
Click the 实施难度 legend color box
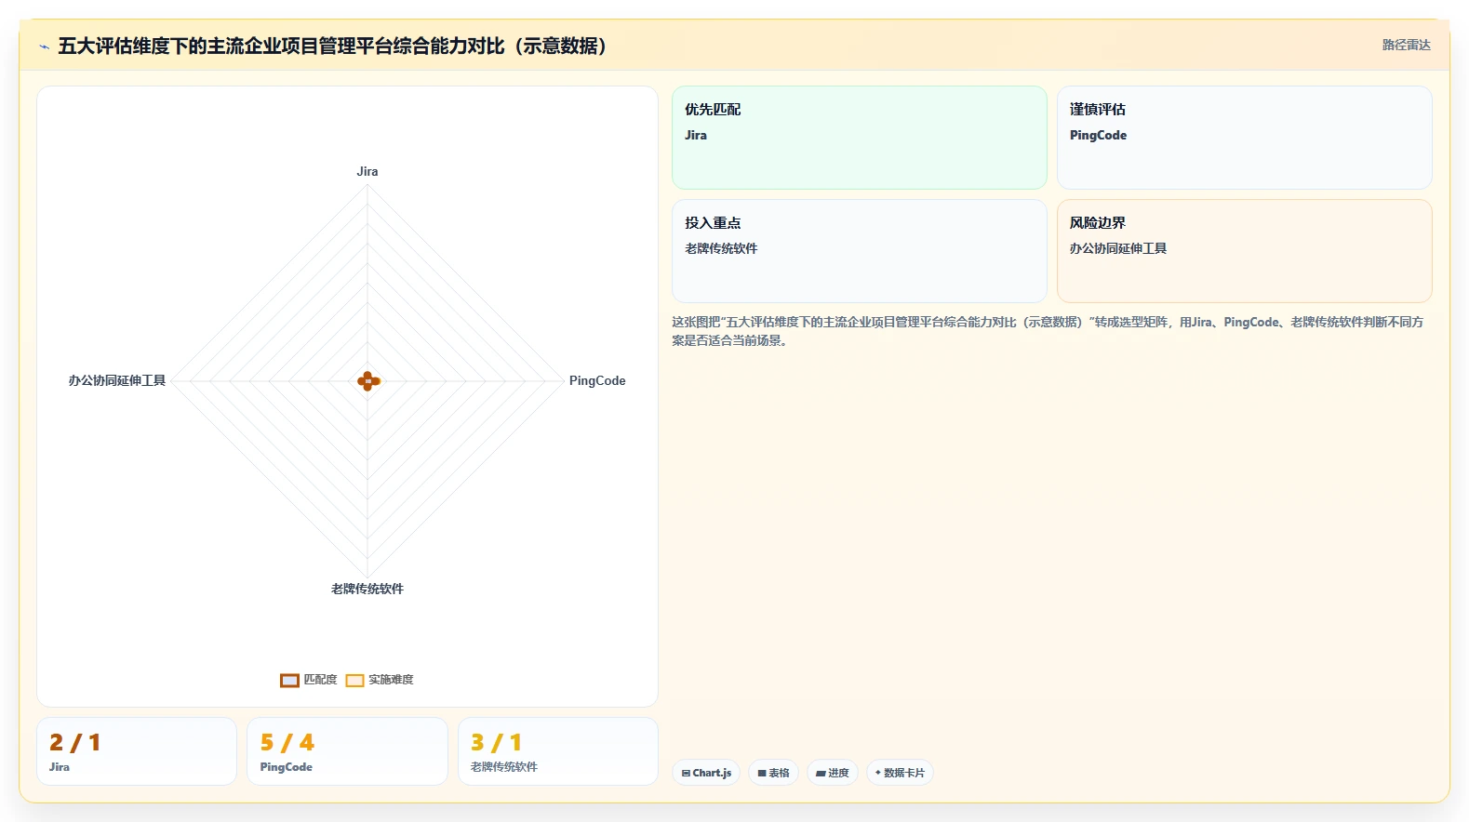click(x=354, y=680)
